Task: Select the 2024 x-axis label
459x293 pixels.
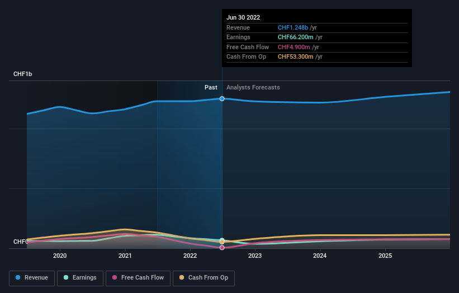Action: coord(320,256)
